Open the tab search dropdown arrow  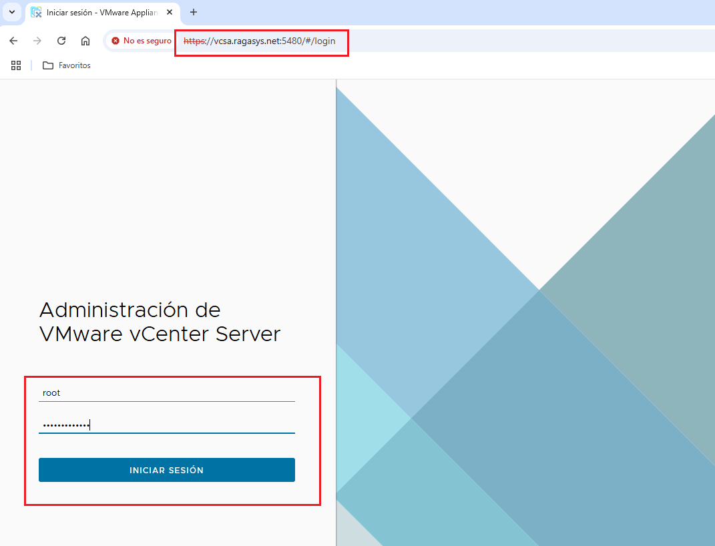click(x=12, y=12)
